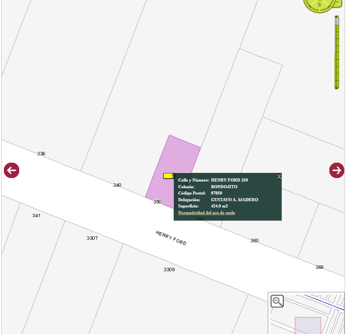
Task: Click the HENRY FORD street label
Action: coord(171,238)
